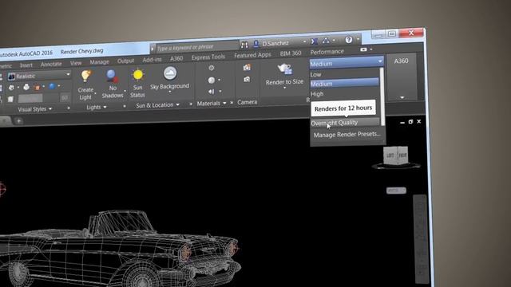This screenshot has height=287, width=511.
Task: Click the orange box icon in Visual Styles panel
Action: (x=37, y=87)
